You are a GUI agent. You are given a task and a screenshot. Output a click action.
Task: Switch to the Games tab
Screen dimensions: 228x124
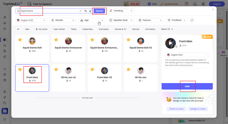tap(136, 29)
